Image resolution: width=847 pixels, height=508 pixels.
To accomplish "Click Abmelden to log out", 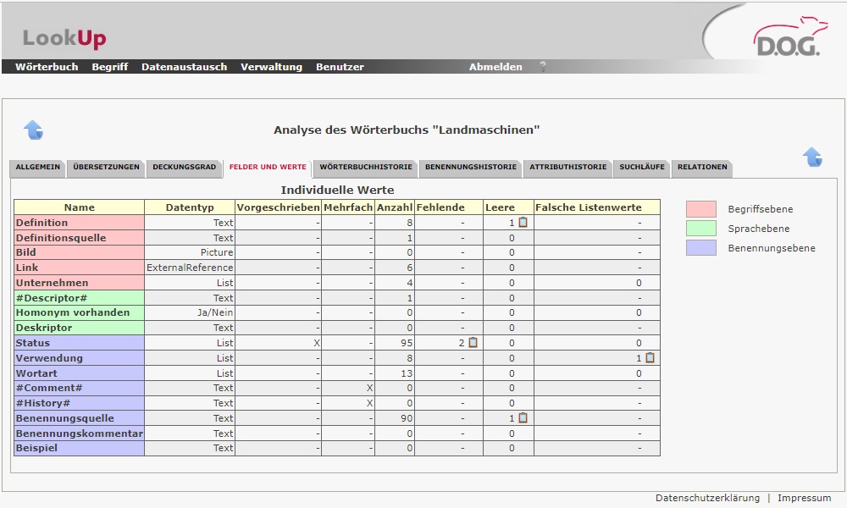I will point(495,67).
